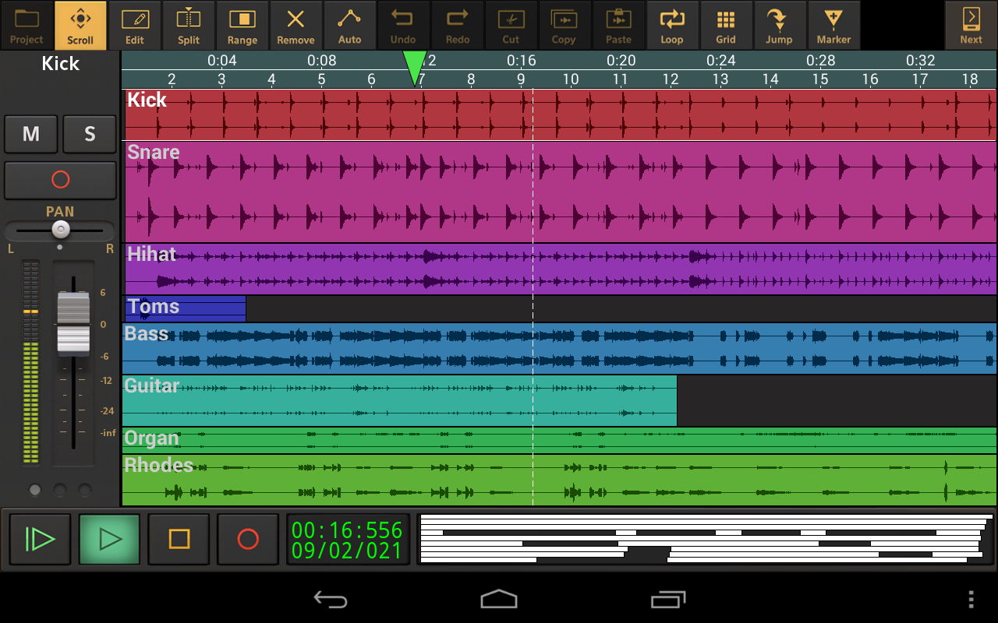The height and width of the screenshot is (623, 998).
Task: Solo the Kick track
Action: pyautogui.click(x=89, y=134)
